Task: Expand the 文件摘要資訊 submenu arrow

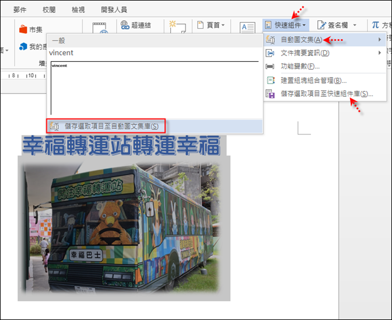Action: click(x=380, y=53)
